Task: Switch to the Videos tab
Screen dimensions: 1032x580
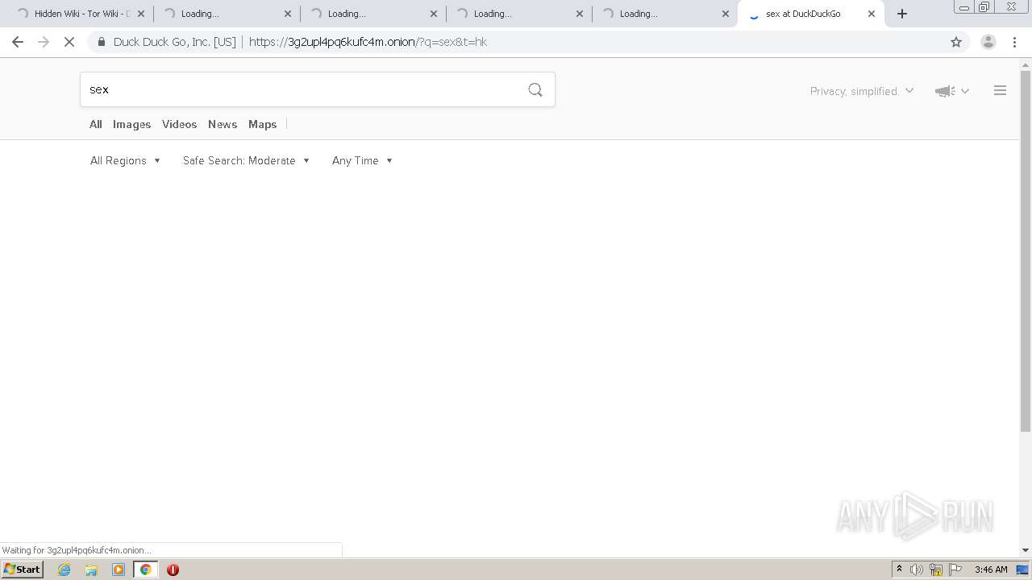Action: tap(179, 124)
